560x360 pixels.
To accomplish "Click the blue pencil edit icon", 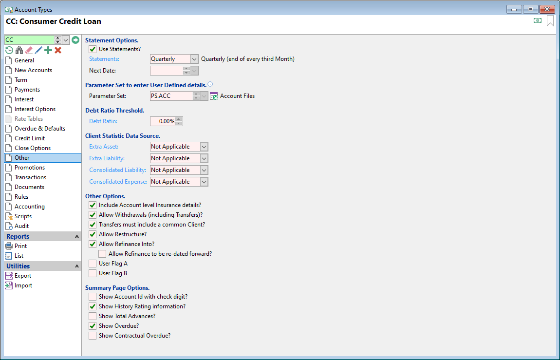I will coord(38,50).
